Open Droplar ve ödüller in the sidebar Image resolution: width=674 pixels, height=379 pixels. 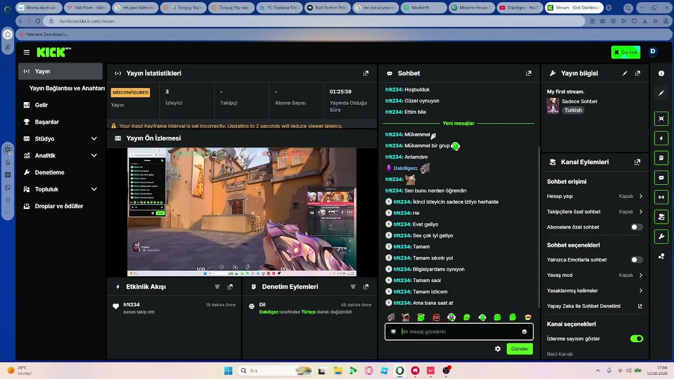pos(61,206)
